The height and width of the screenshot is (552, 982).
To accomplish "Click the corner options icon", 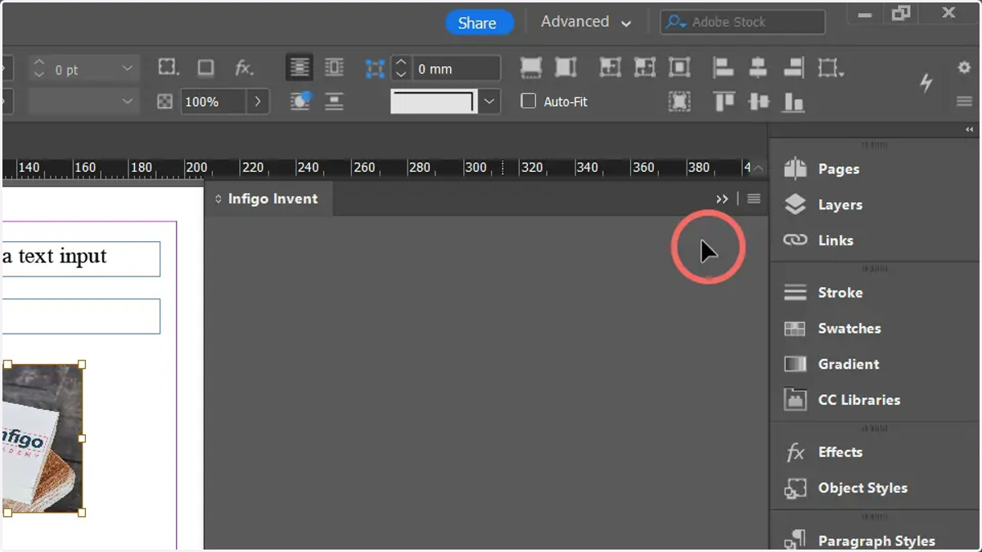I will coord(168,68).
